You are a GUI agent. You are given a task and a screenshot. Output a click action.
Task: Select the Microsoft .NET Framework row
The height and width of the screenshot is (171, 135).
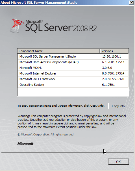coord(73,79)
